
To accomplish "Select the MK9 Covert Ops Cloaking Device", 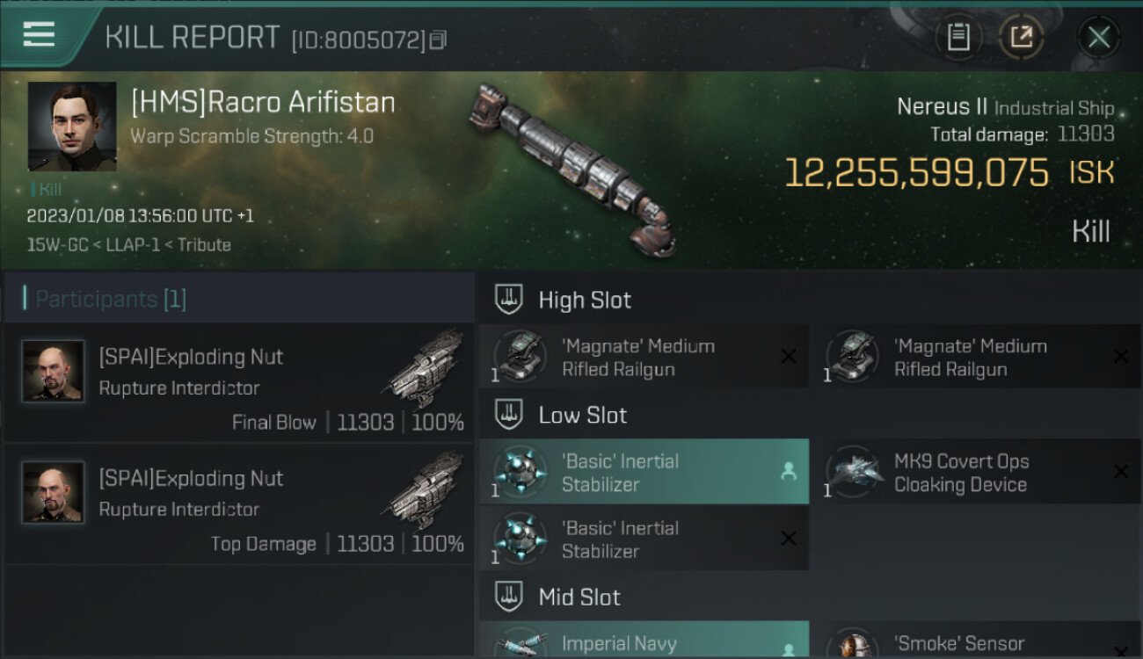I will point(976,473).
